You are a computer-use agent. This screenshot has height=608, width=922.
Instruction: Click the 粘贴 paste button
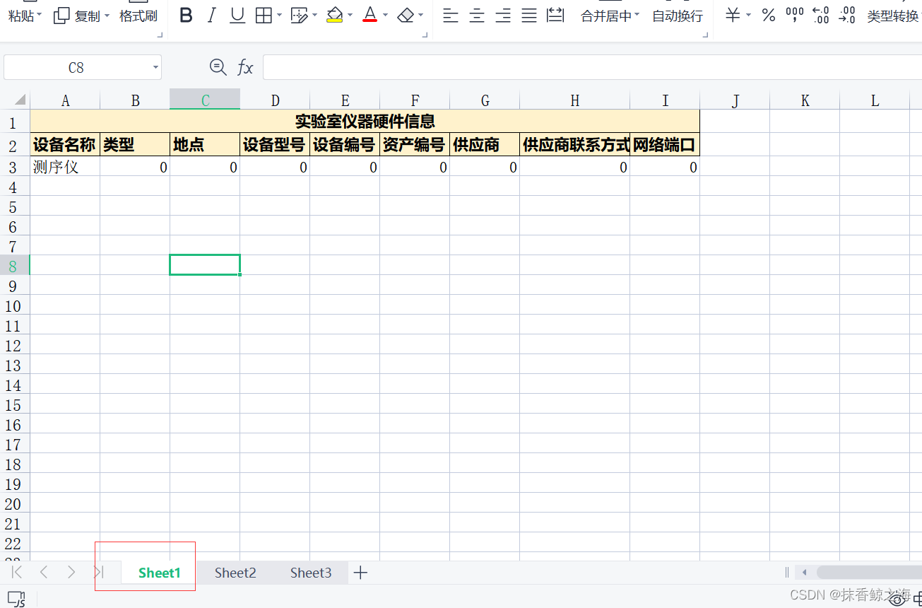(20, 16)
